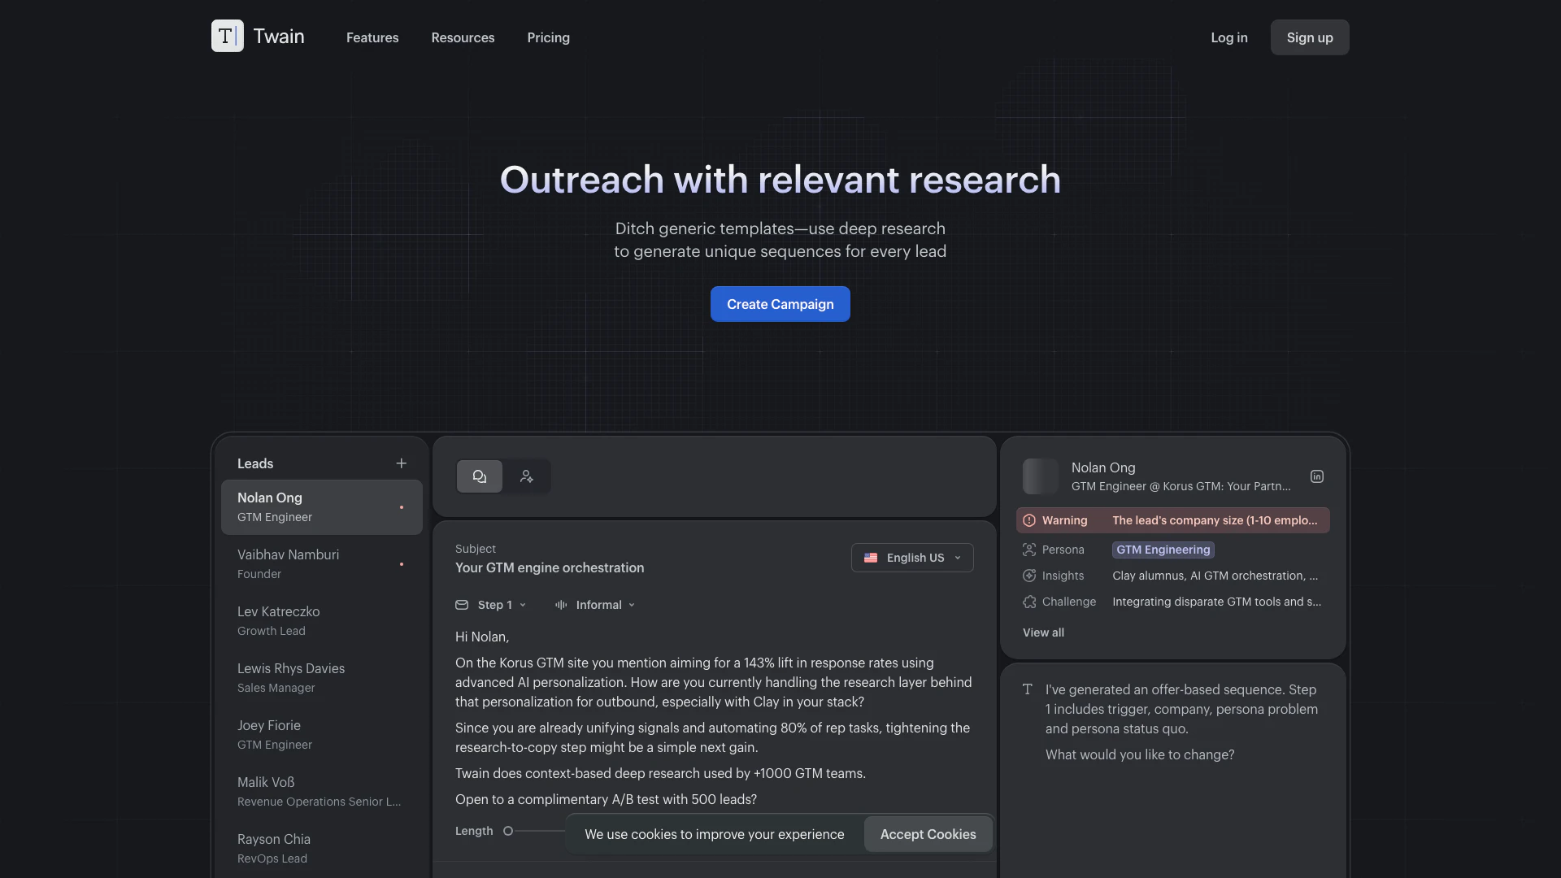Click the Warning alert icon
Viewport: 1561px width, 878px height.
pos(1029,520)
